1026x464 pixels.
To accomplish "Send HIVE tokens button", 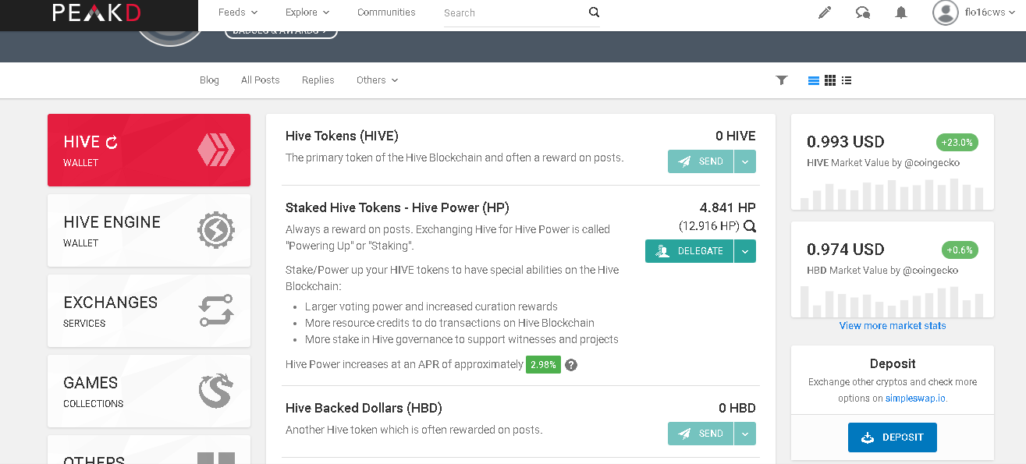I will [701, 161].
